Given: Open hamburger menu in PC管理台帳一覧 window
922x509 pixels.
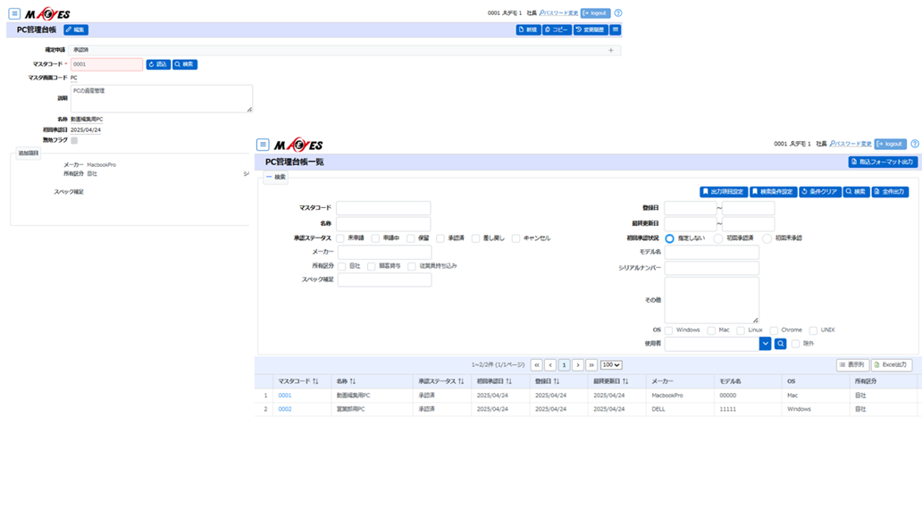Looking at the screenshot, I should (x=263, y=145).
